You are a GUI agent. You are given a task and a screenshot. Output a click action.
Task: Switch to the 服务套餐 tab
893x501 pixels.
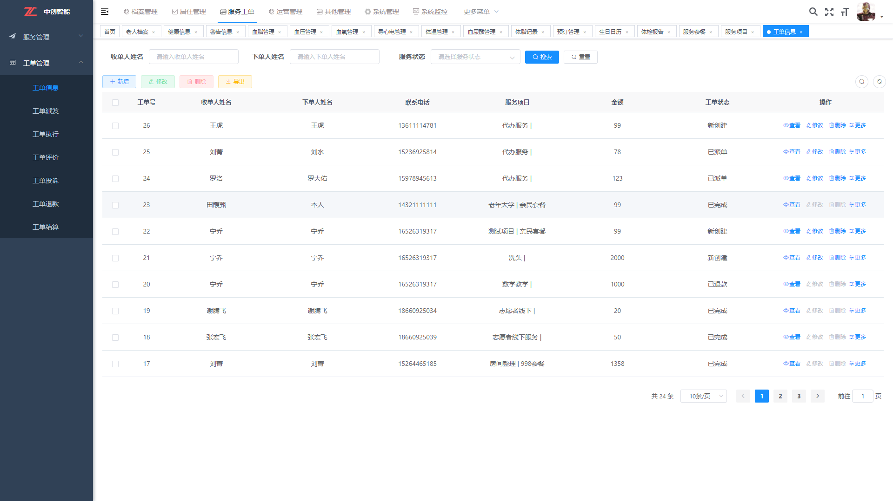coord(694,32)
